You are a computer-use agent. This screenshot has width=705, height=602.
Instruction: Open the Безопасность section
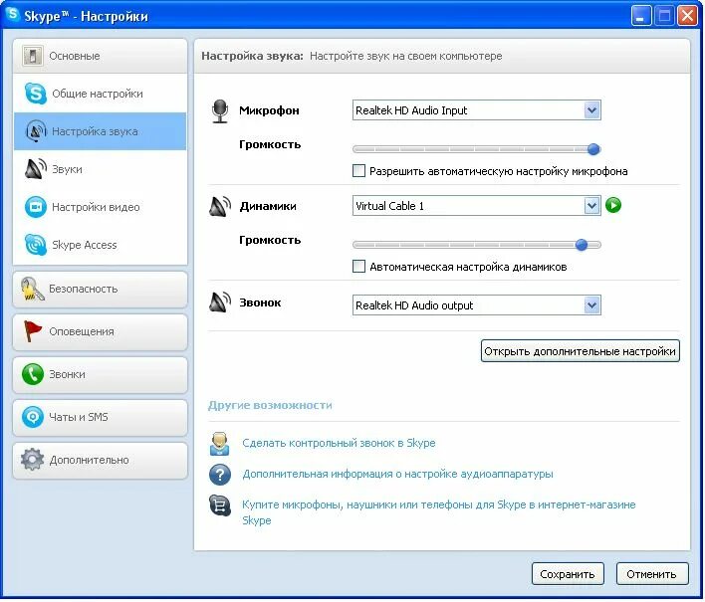[100, 290]
